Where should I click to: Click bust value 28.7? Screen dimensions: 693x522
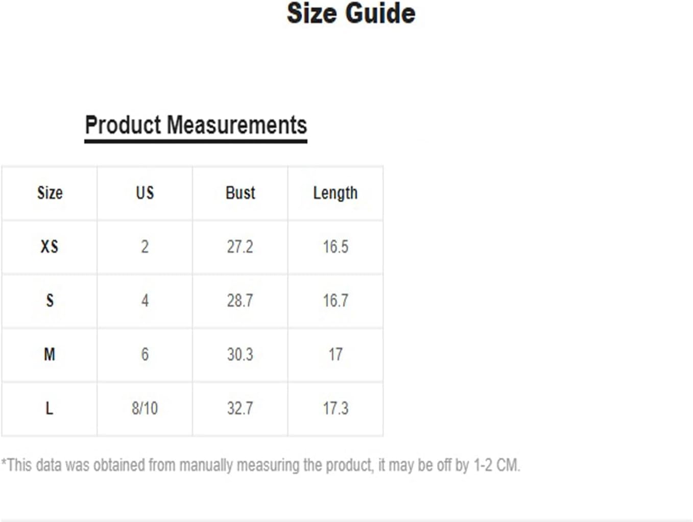click(240, 301)
